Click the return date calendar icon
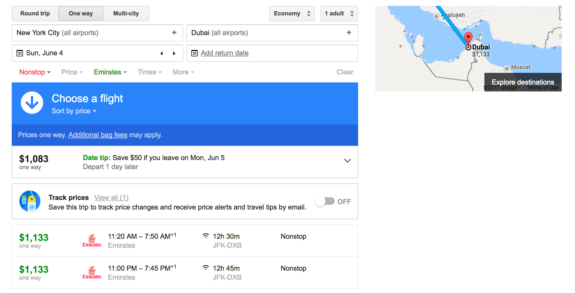The height and width of the screenshot is (293, 575). point(195,53)
